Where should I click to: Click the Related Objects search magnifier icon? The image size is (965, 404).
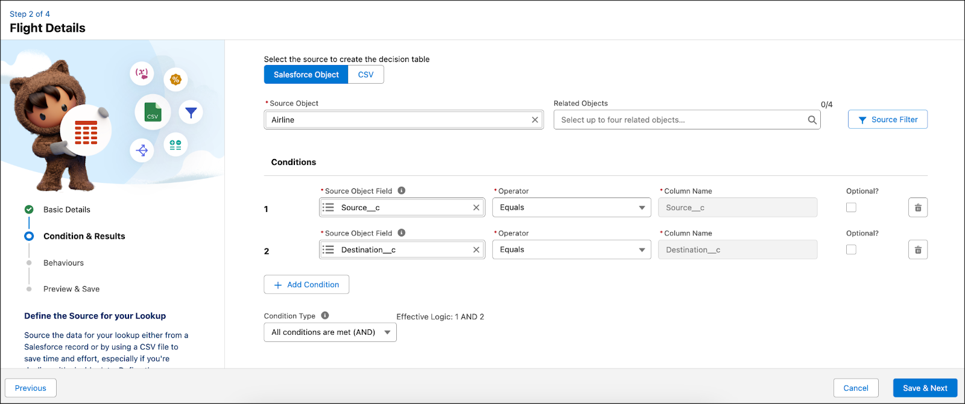point(812,120)
